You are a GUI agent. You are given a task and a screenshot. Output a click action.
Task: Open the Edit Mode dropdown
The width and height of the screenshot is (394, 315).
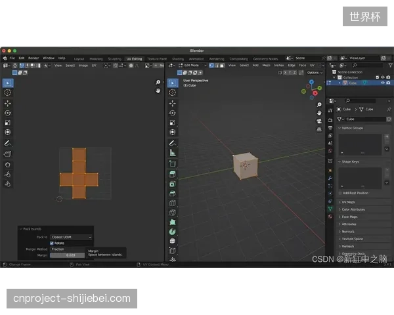[x=192, y=66]
